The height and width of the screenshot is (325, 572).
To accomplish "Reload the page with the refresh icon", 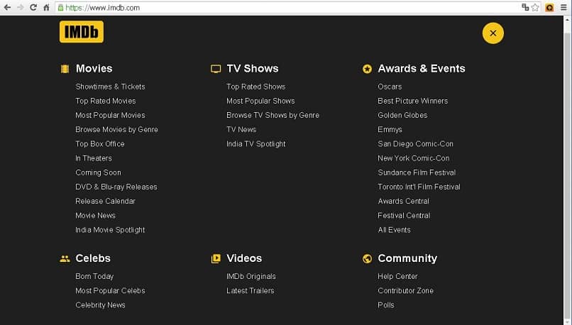I will point(33,7).
